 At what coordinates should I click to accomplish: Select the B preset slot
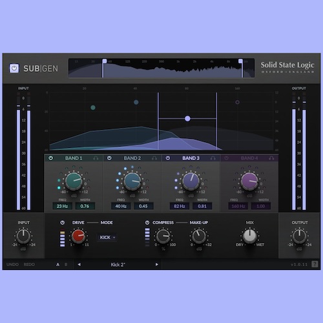click(66, 264)
